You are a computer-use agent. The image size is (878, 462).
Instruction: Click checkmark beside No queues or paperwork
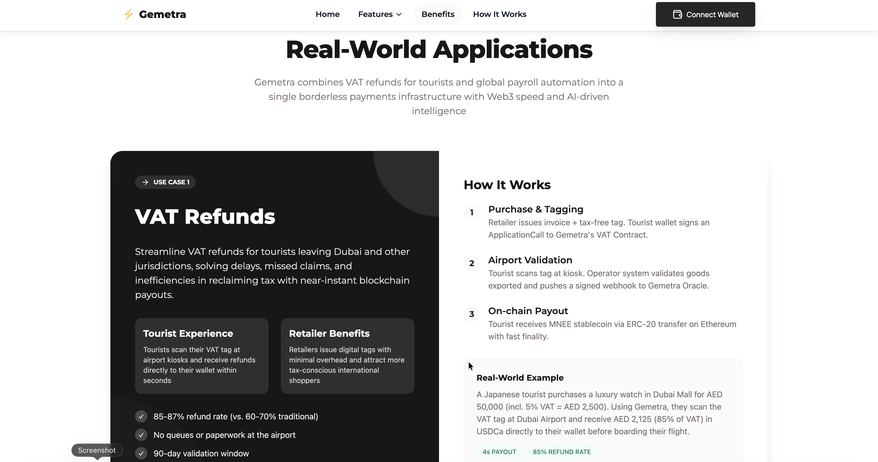pyautogui.click(x=141, y=435)
